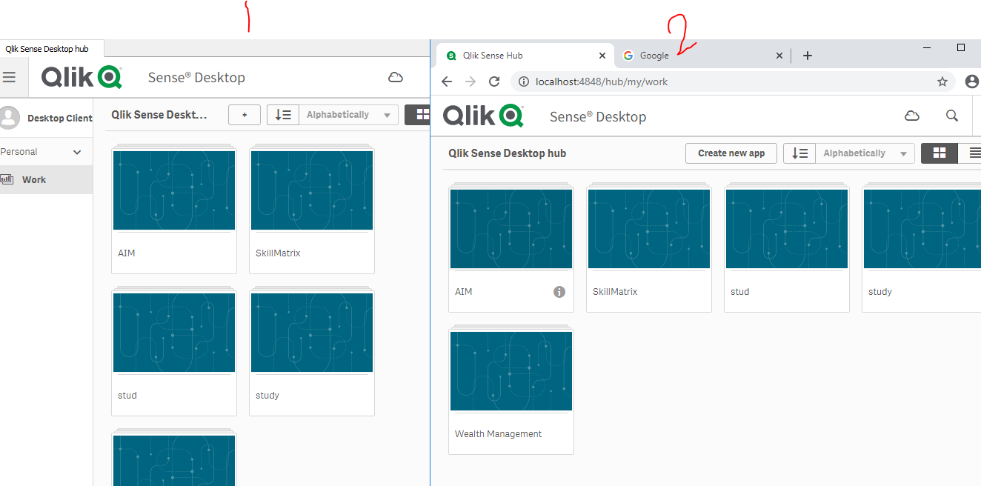Switch to the Google browser tab
The height and width of the screenshot is (486, 981).
point(702,56)
